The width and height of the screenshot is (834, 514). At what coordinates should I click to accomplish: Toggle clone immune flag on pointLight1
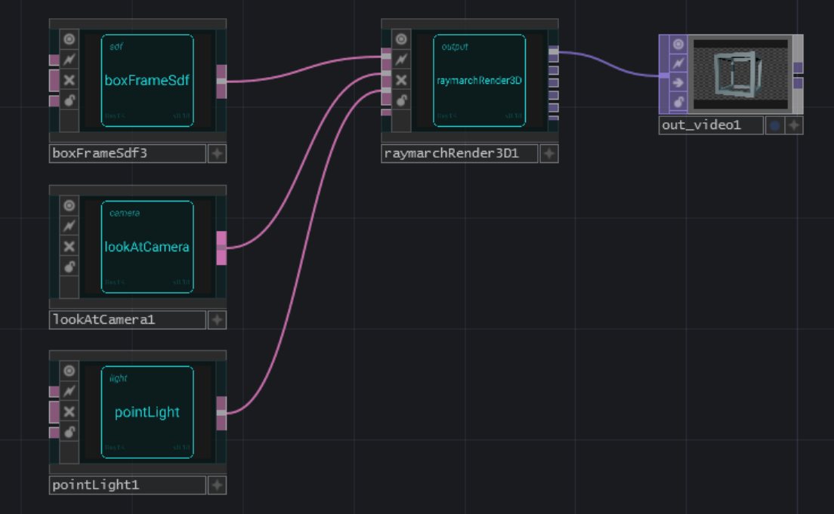tap(69, 391)
